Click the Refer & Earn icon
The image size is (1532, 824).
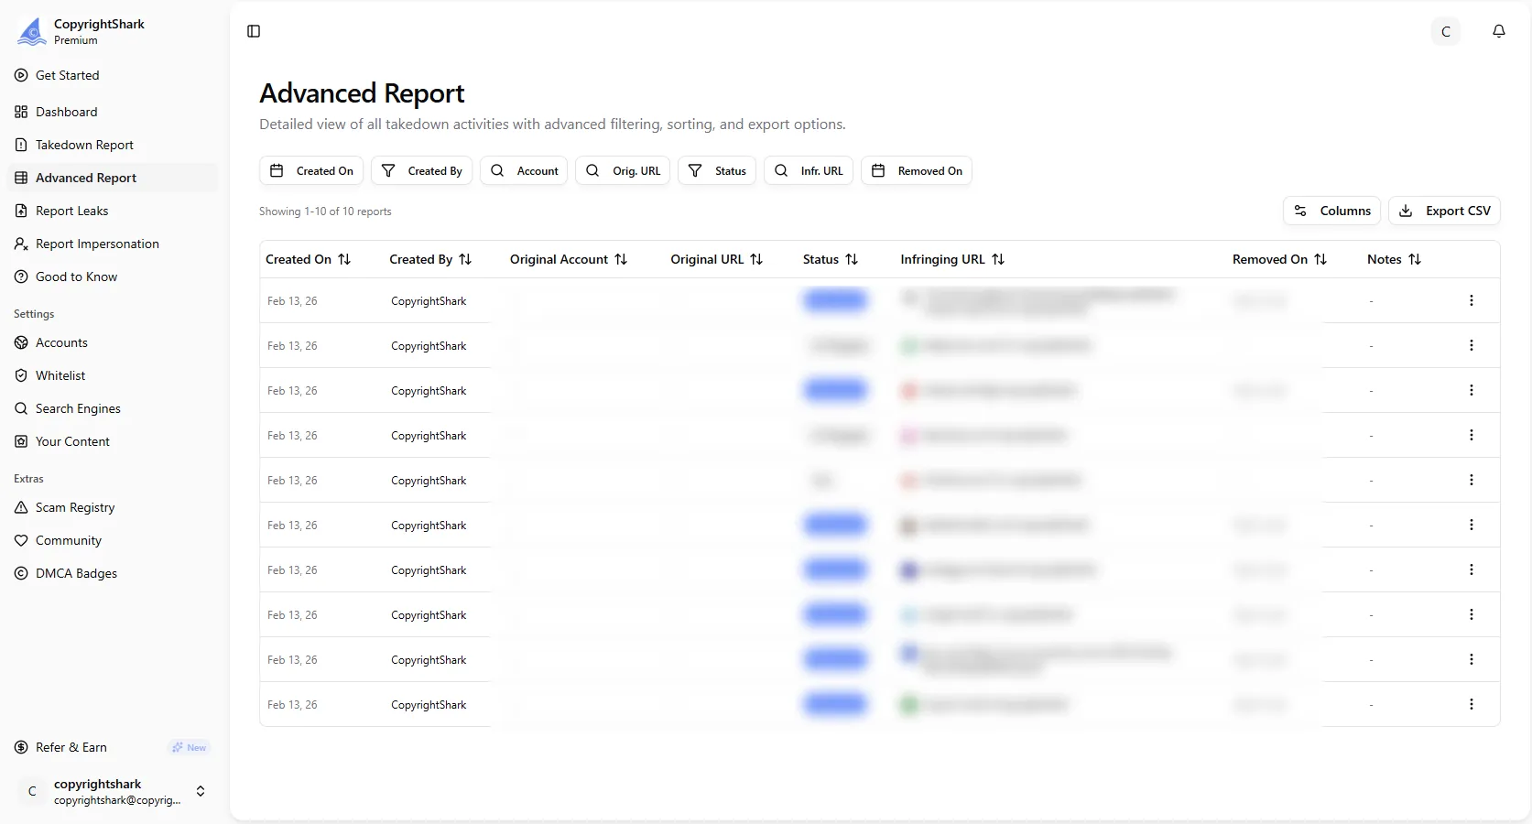[20, 747]
